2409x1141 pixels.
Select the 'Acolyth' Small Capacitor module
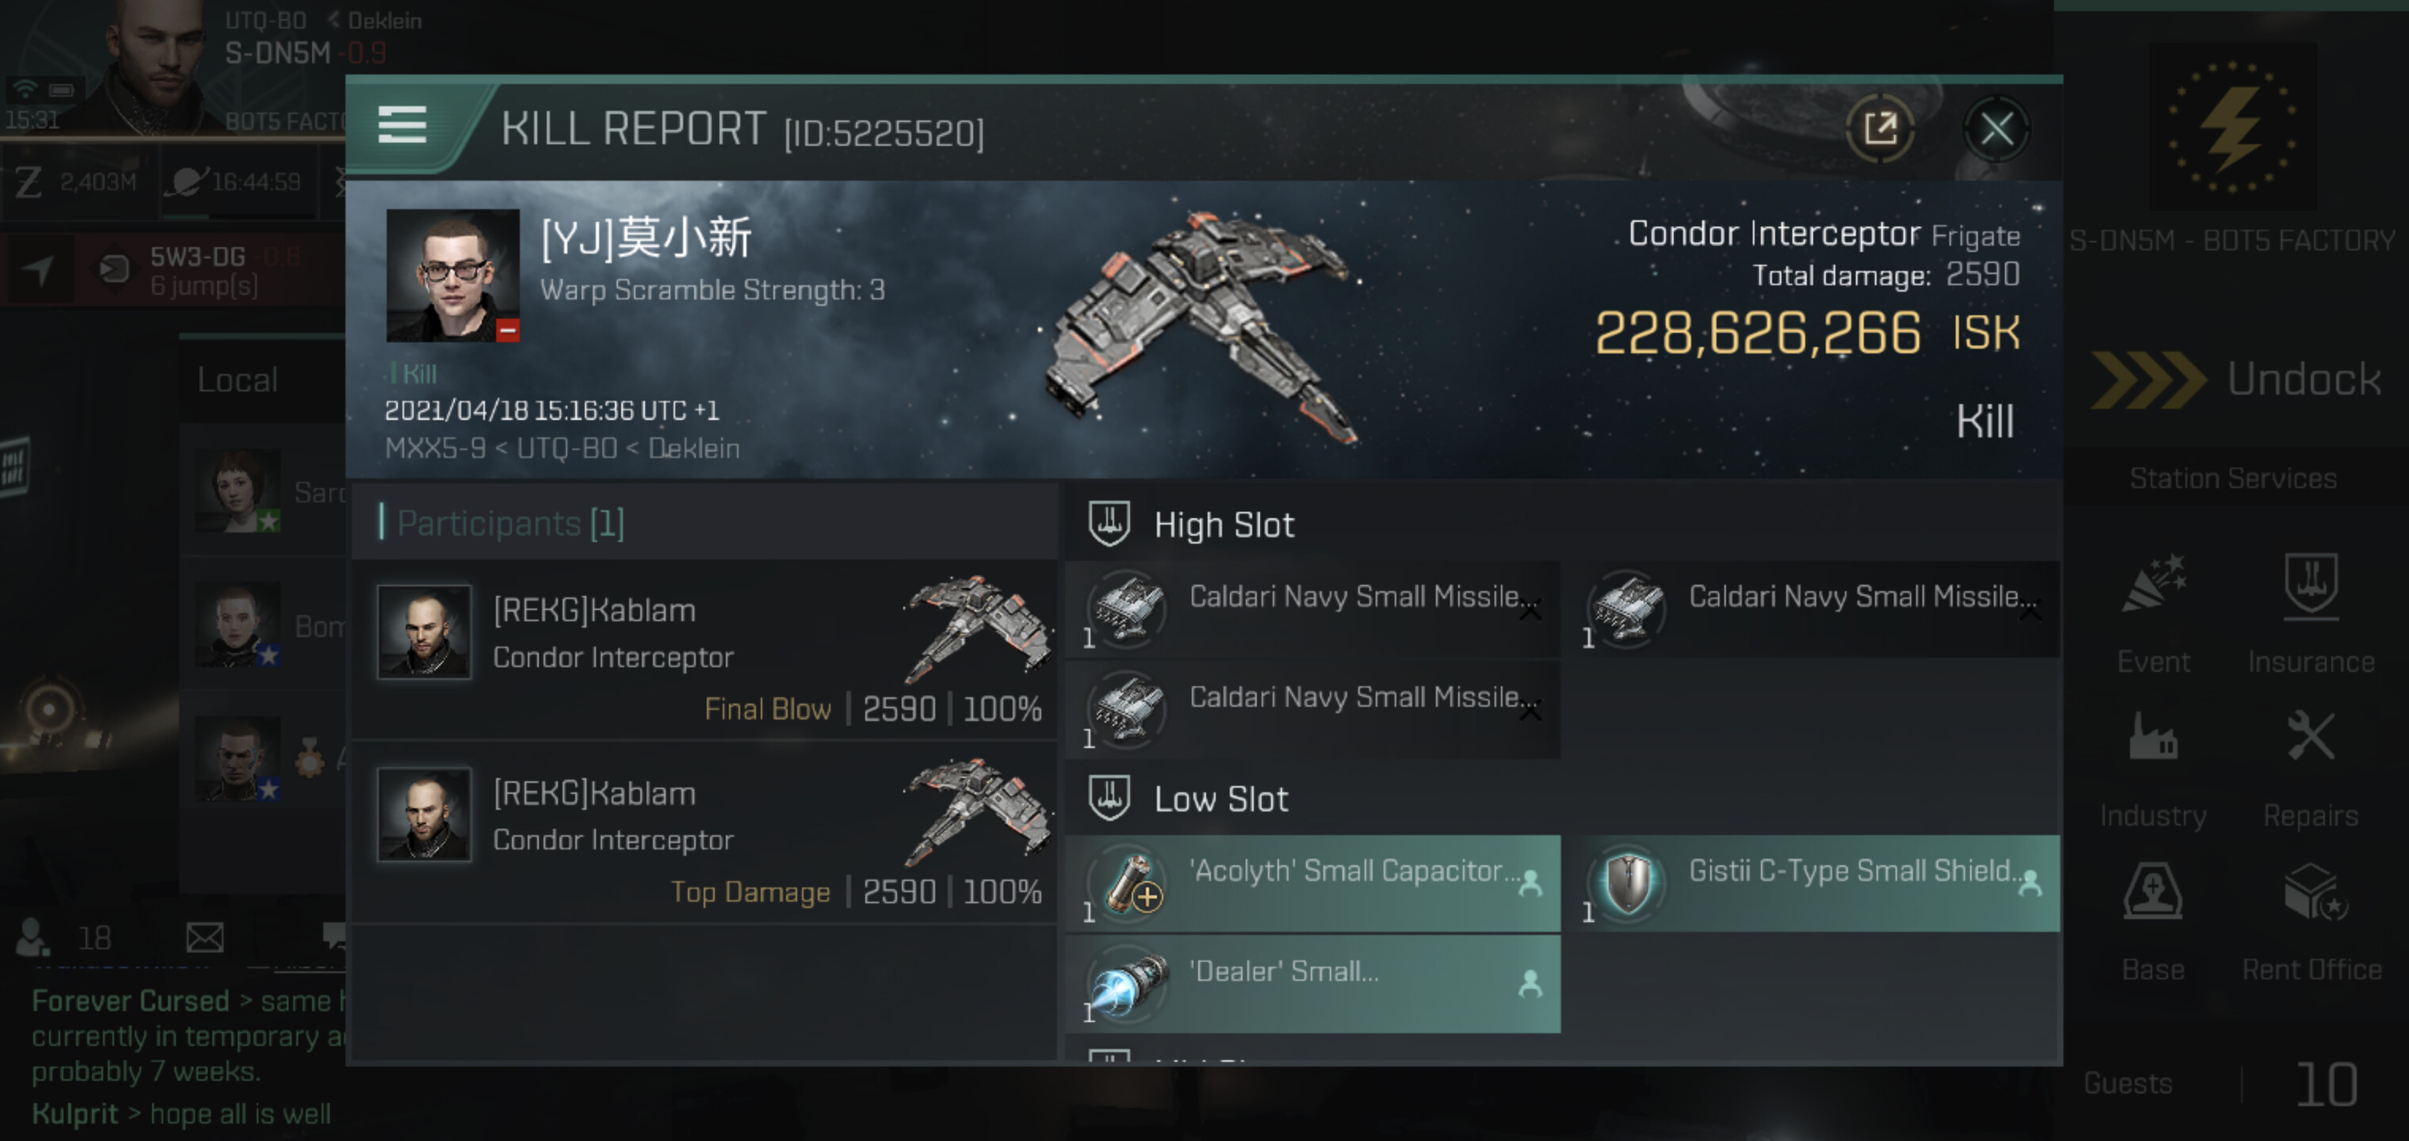pyautogui.click(x=1313, y=883)
